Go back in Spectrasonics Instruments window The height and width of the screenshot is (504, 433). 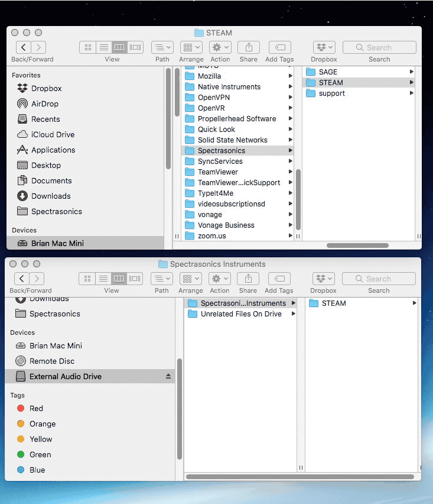coord(22,279)
